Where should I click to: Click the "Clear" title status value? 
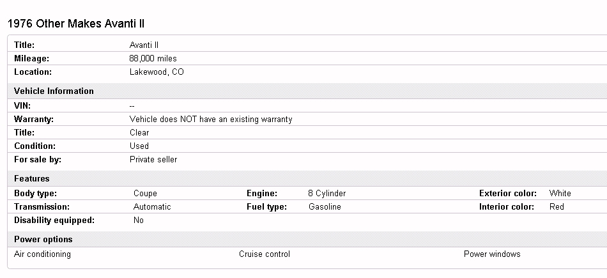139,133
